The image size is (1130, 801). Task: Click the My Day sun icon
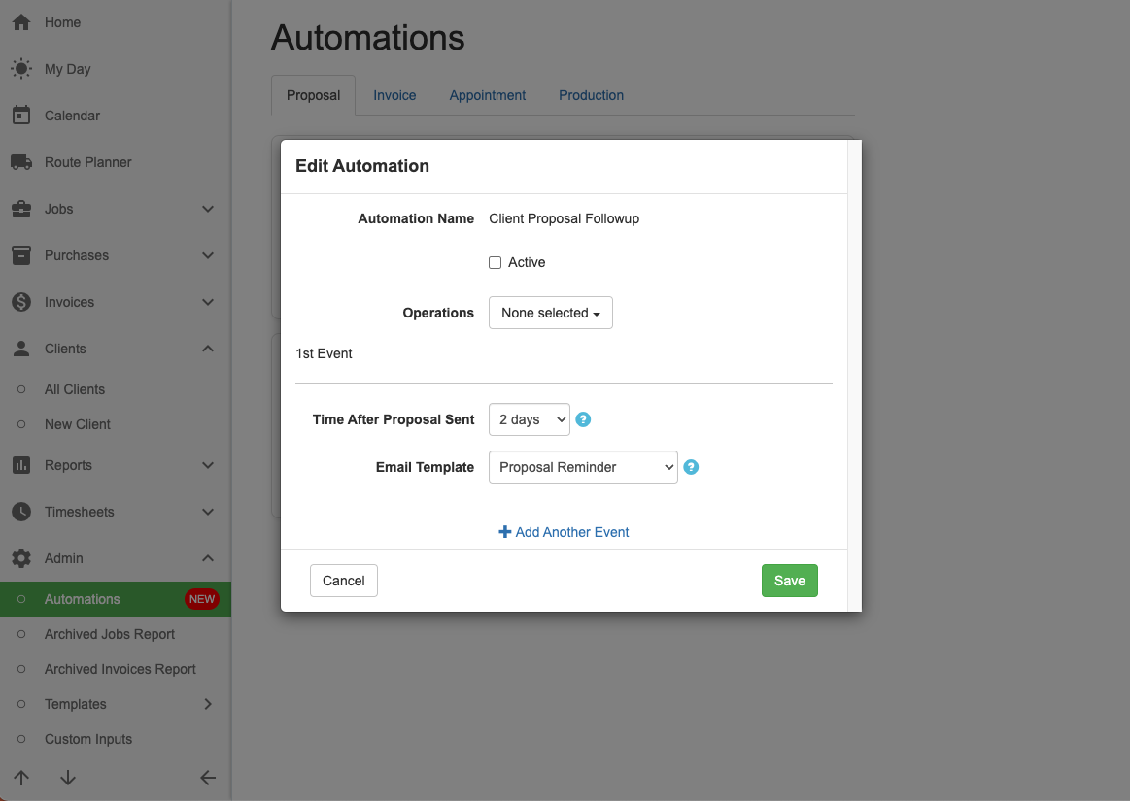point(20,69)
